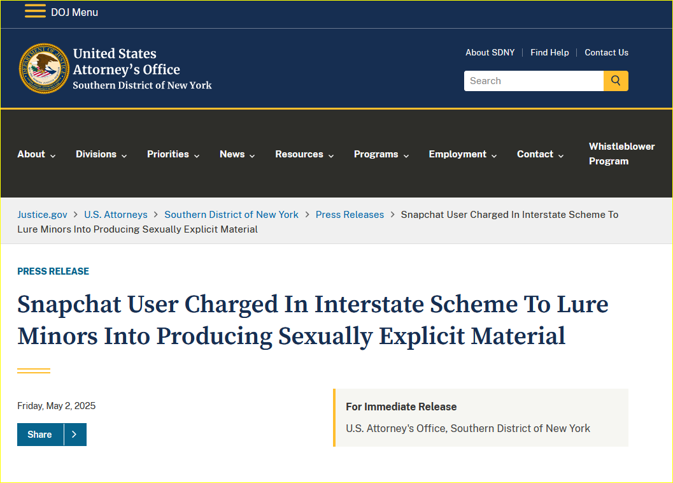673x483 pixels.
Task: Expand the Contact navigation dropdown
Action: coord(541,154)
